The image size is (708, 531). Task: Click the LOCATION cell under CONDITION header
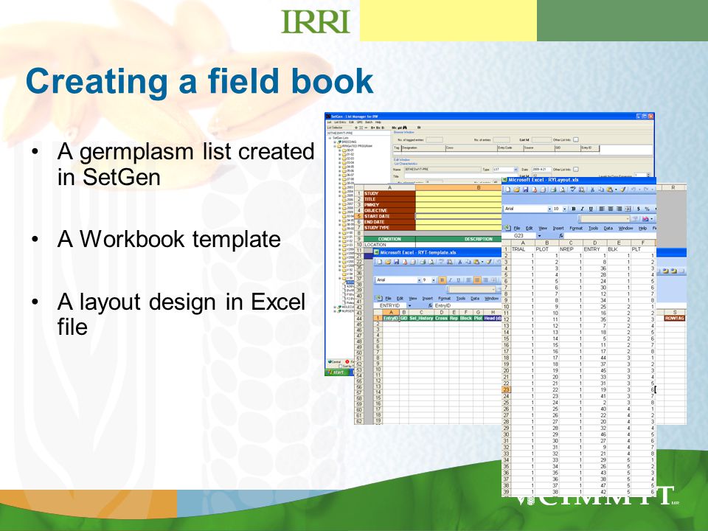coord(389,245)
